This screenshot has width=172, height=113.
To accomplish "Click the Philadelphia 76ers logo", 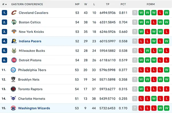I will pyautogui.click(x=13, y=70).
